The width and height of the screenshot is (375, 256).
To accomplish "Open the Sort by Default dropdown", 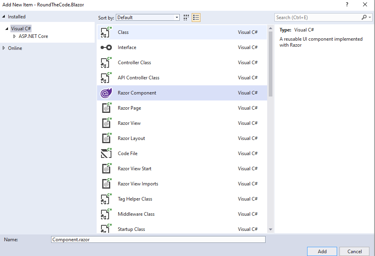I will pos(147,18).
